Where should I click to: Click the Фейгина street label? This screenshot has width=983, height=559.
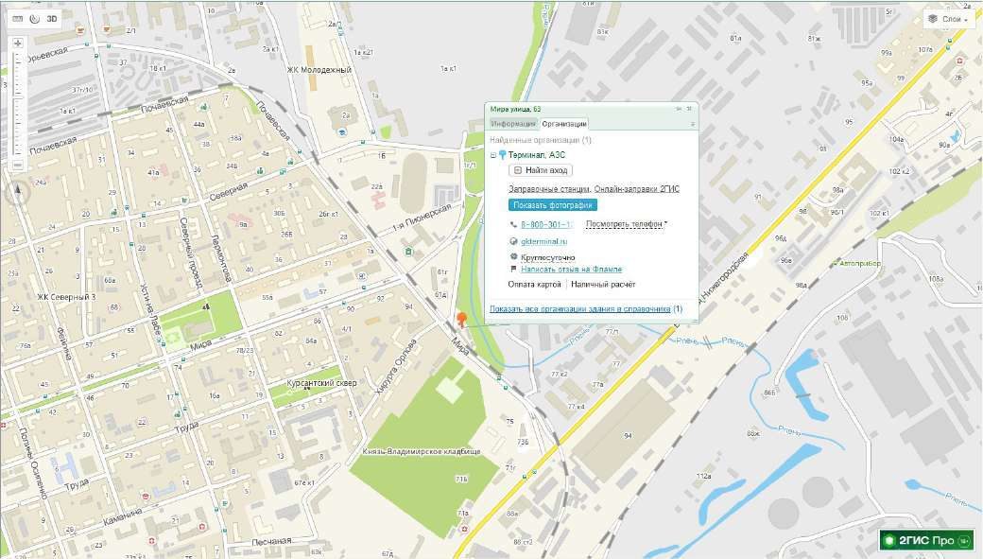pyautogui.click(x=64, y=343)
